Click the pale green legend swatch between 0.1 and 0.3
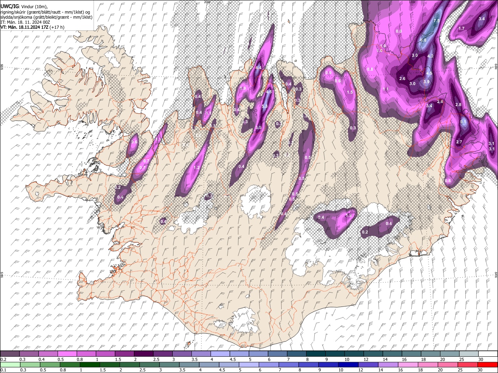The width and height of the screenshot is (498, 373). [10, 364]
